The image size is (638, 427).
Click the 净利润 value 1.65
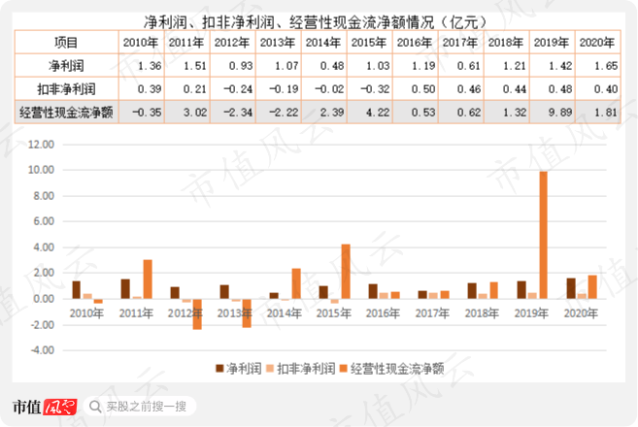(x=606, y=65)
